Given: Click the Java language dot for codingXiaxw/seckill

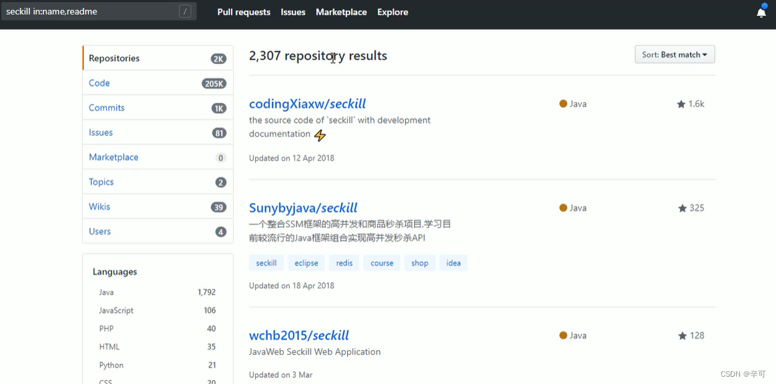Looking at the screenshot, I should [564, 104].
